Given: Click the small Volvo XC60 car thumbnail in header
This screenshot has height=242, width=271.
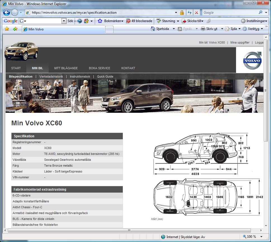Looking at the screenshot, I should tap(21, 51).
